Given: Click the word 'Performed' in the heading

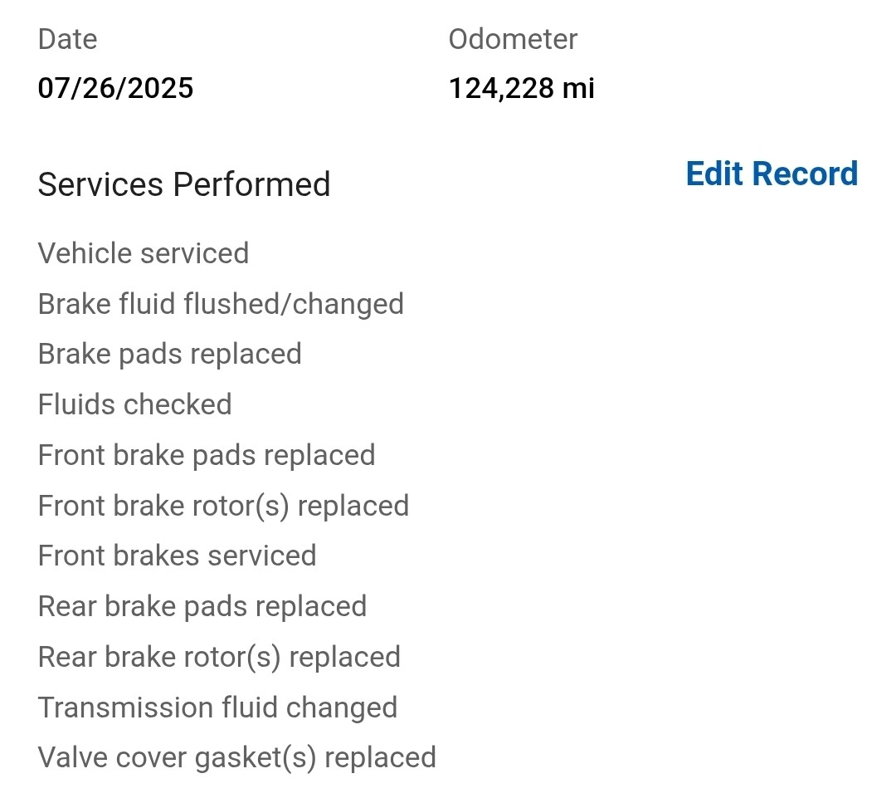Looking at the screenshot, I should click(x=251, y=184).
